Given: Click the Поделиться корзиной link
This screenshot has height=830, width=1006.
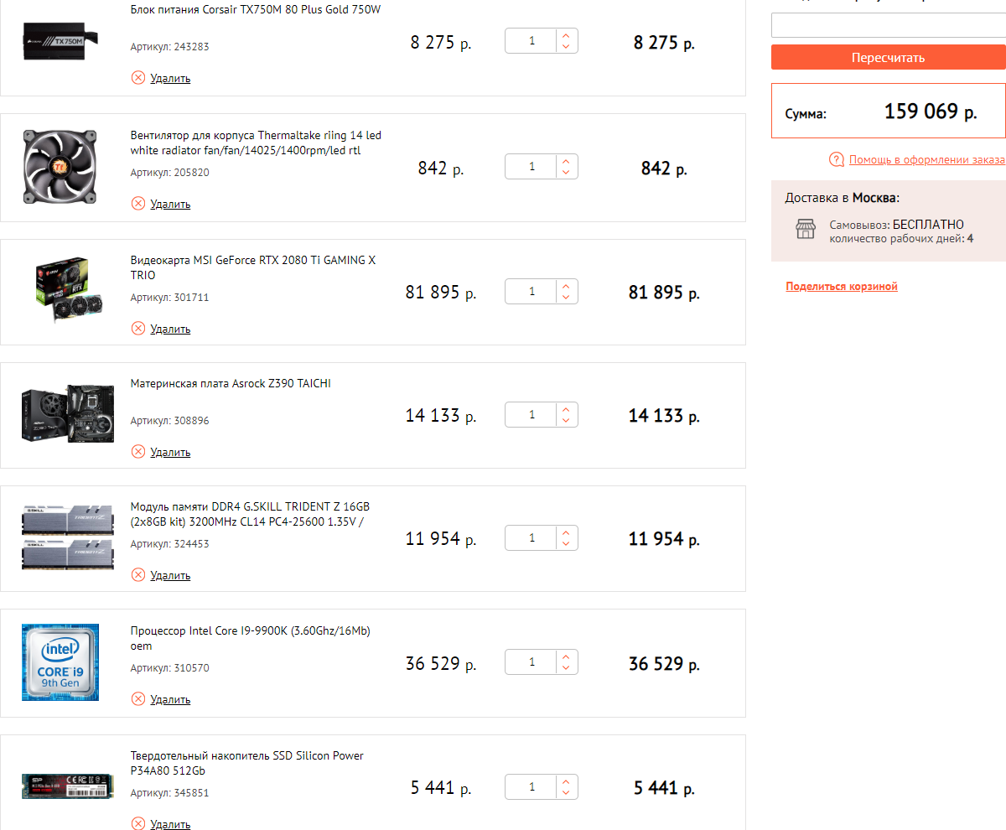Looking at the screenshot, I should pos(842,287).
